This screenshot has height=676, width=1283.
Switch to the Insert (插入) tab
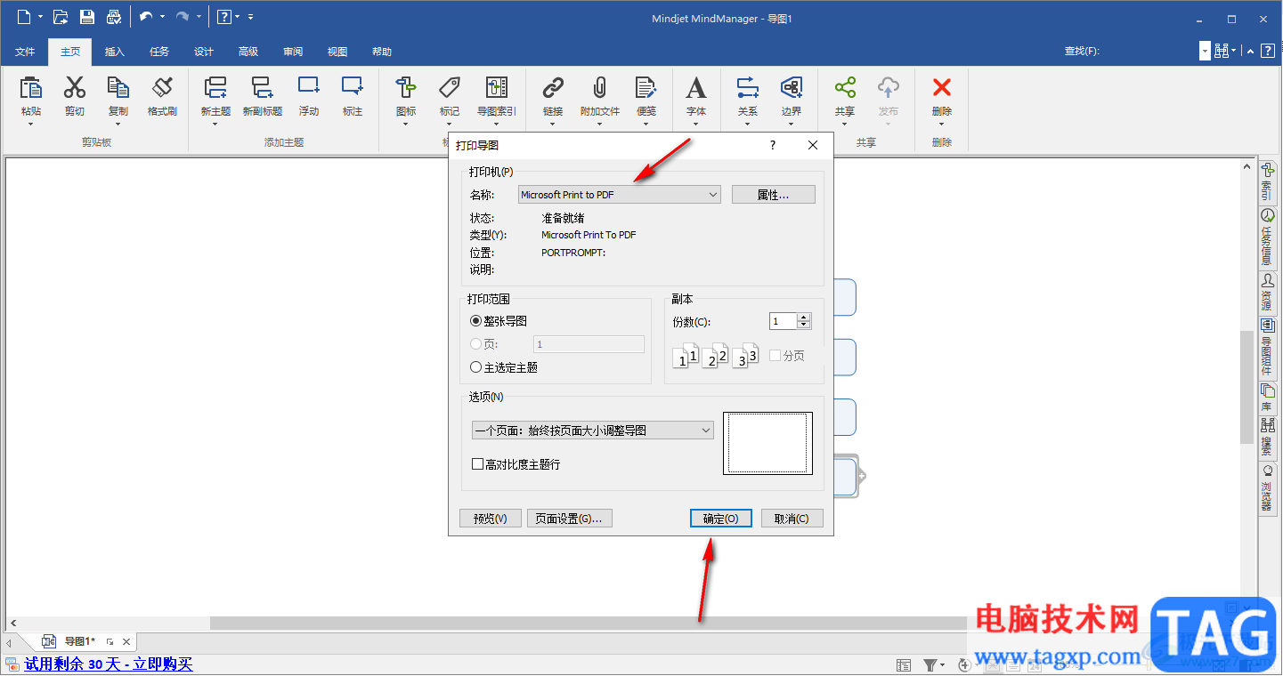coord(115,52)
